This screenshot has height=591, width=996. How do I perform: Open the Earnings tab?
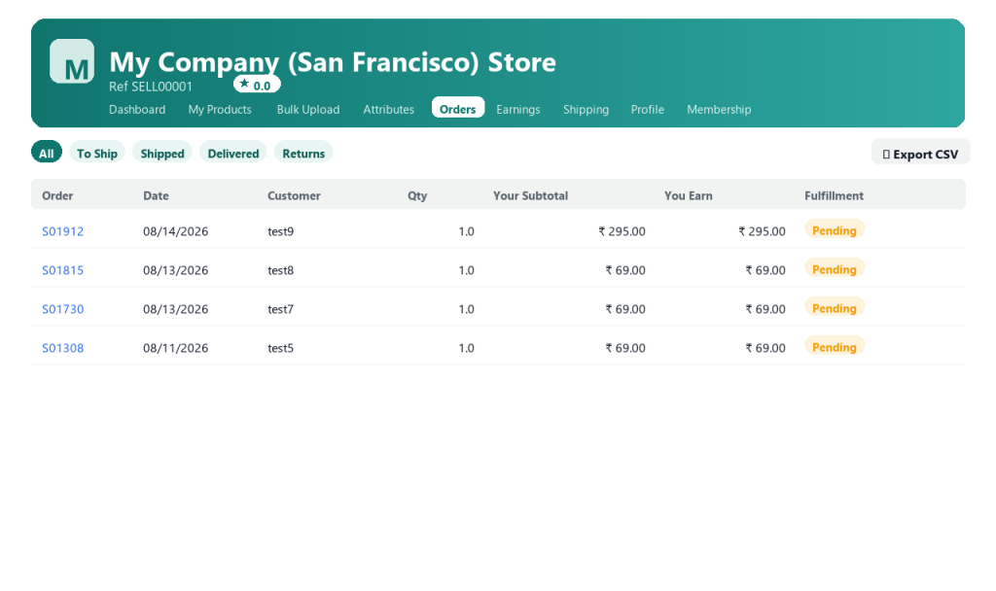(x=518, y=109)
